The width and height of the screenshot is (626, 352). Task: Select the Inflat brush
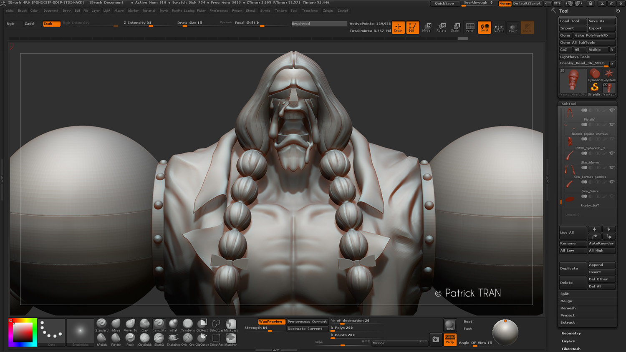(x=173, y=325)
